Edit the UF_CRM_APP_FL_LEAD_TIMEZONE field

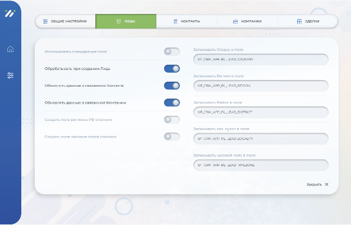point(260,165)
